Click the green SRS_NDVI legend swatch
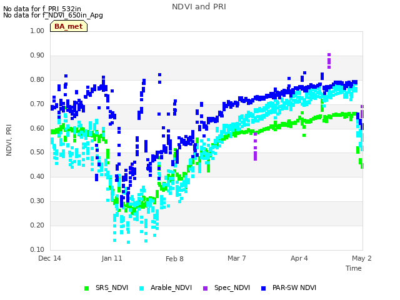 (x=86, y=288)
